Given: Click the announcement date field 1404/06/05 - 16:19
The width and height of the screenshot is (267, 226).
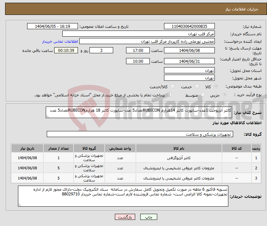Looking at the screenshot, I should [53, 26].
